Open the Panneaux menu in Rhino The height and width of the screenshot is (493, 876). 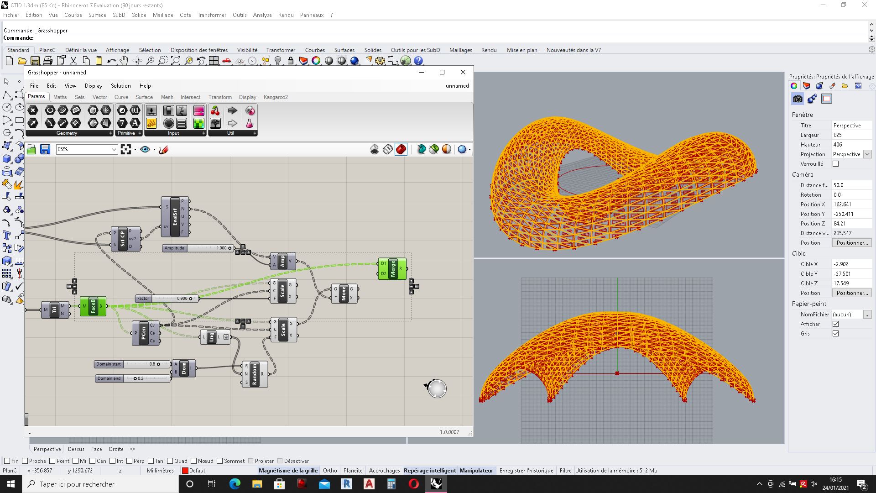point(311,15)
